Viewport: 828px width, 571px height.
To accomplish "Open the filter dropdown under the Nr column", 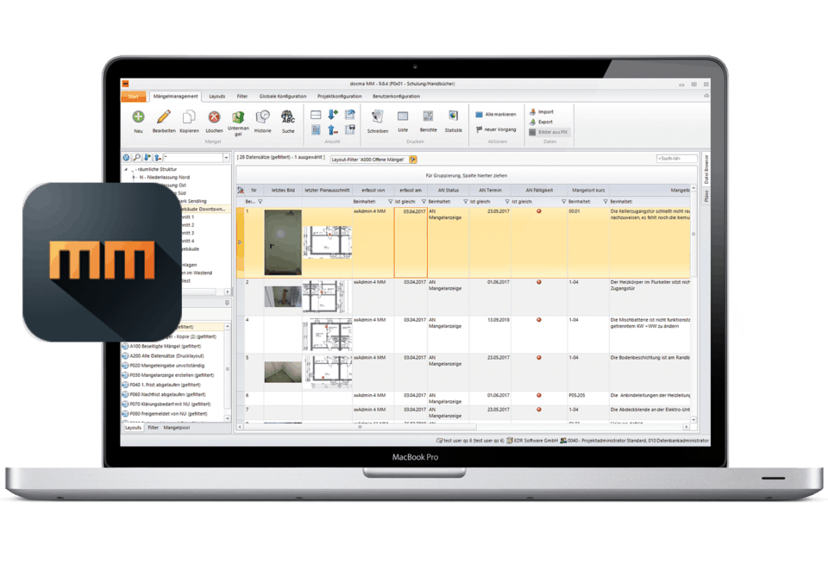I will pyautogui.click(x=260, y=202).
